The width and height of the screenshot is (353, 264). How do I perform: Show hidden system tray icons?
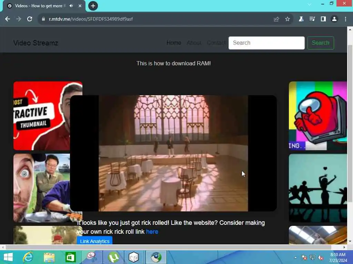(295, 257)
